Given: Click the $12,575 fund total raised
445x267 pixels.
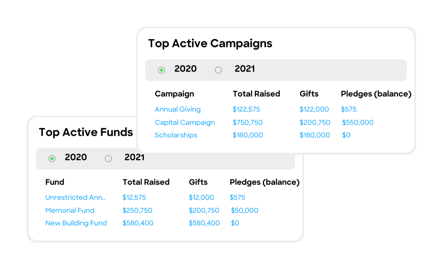Looking at the screenshot, I should pos(134,197).
